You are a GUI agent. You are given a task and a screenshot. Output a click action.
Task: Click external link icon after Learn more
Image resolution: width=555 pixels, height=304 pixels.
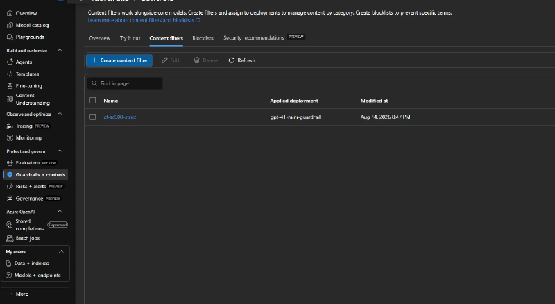click(198, 20)
